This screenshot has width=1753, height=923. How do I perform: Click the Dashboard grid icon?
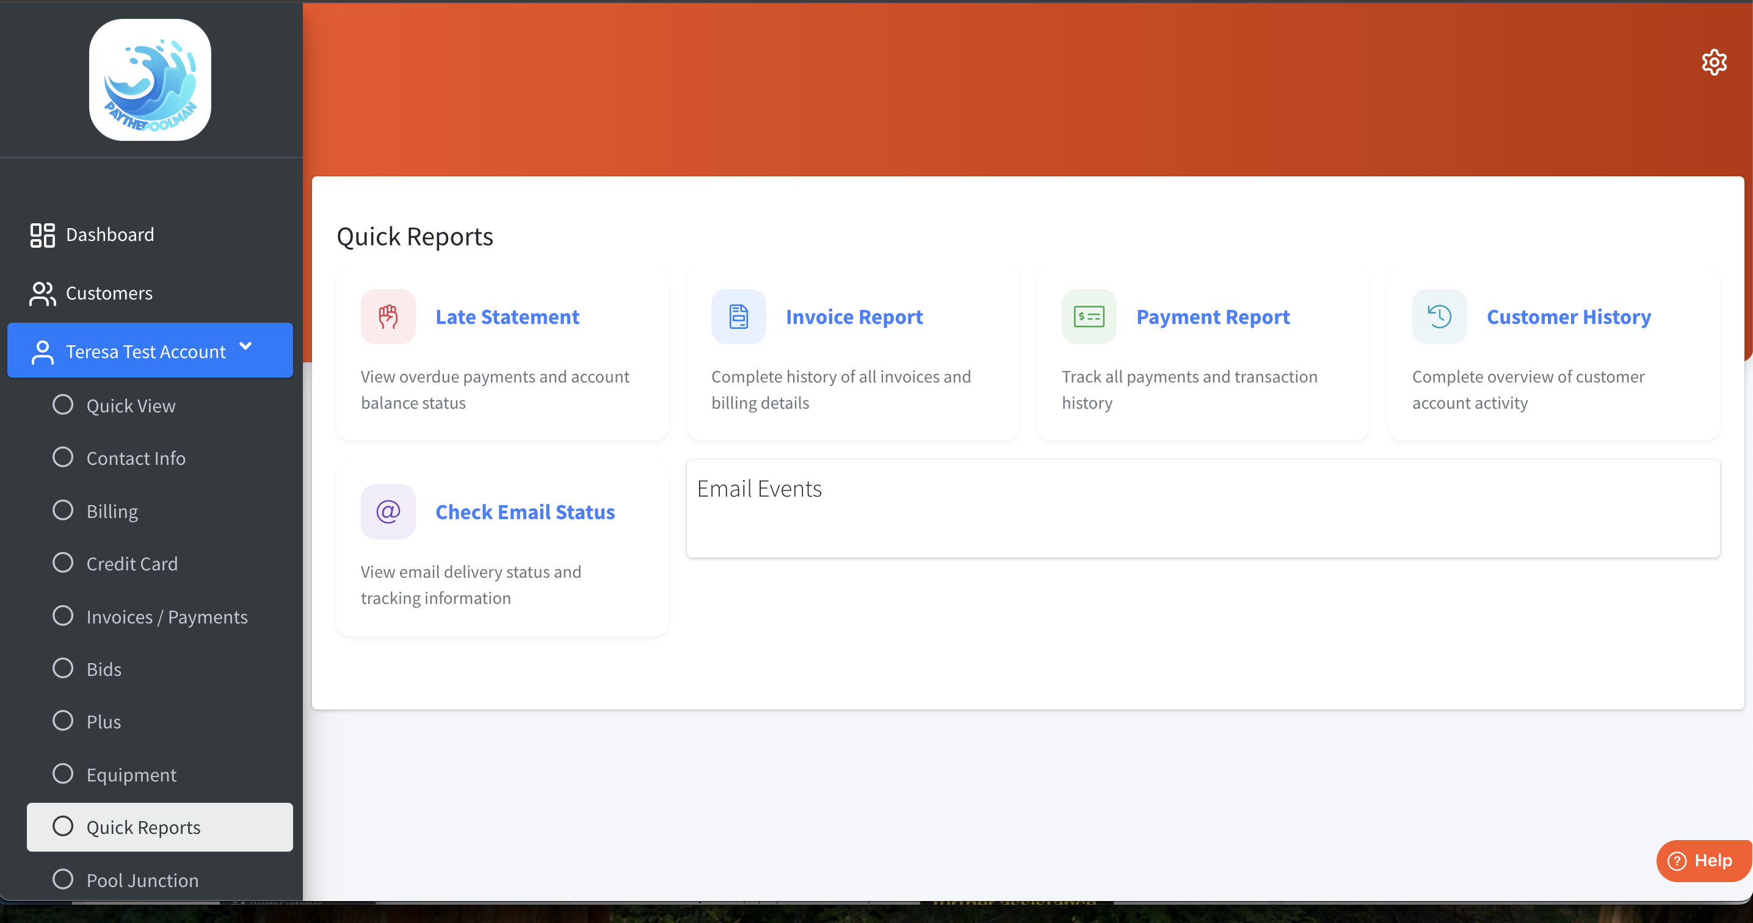pyautogui.click(x=42, y=235)
